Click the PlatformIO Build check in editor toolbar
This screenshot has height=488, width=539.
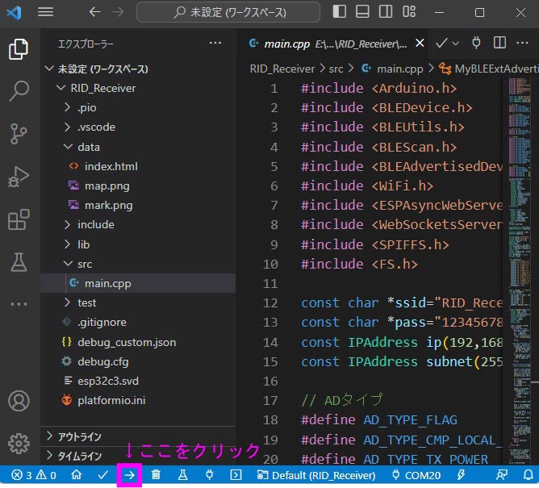point(441,44)
